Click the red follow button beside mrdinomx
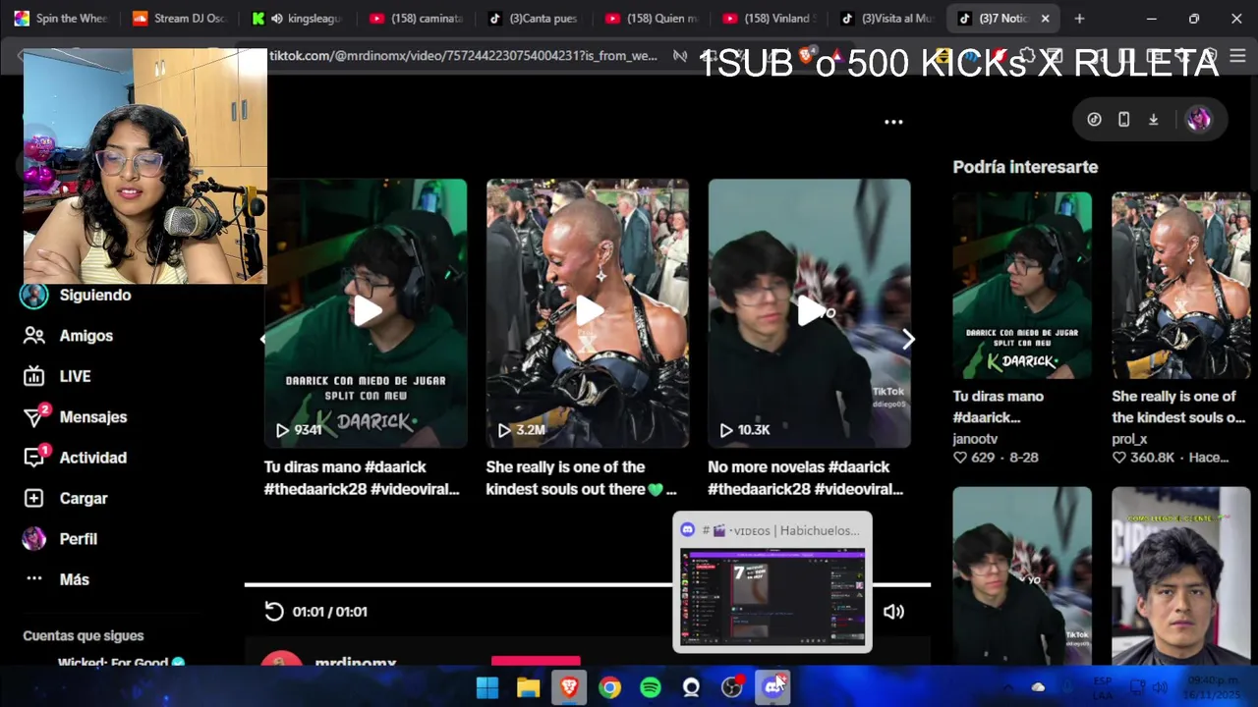This screenshot has width=1258, height=707. click(x=536, y=661)
